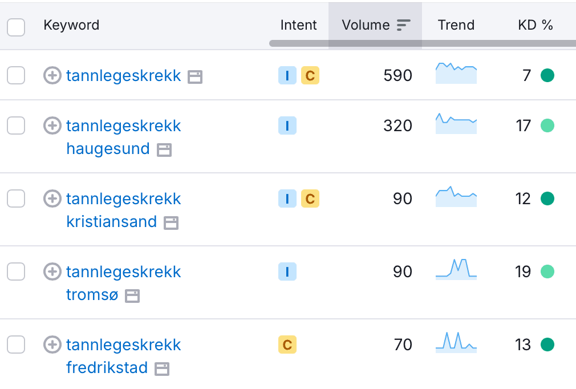
Task: Click Informational intent badge on tannlegeskrekk tromsø row
Action: click(x=287, y=272)
